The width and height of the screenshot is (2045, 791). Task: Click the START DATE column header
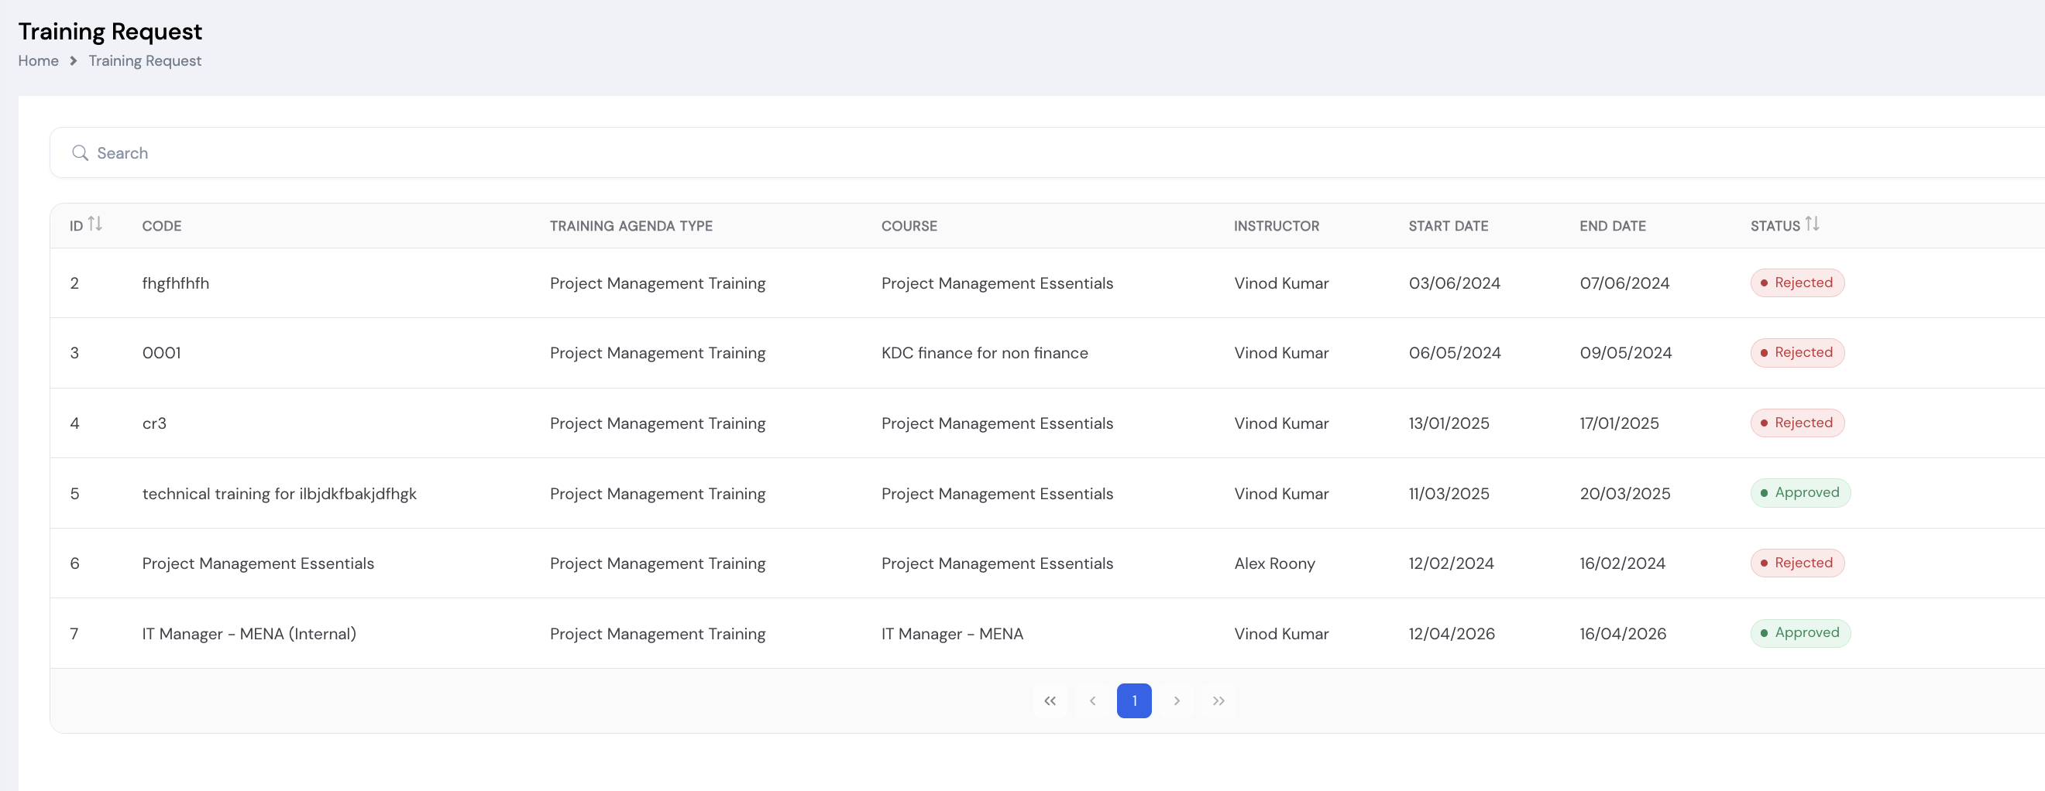click(x=1448, y=226)
